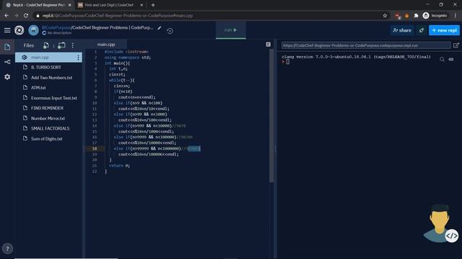Toggle the editor layout icon
The width and height of the screenshot is (462, 259).
point(268,45)
